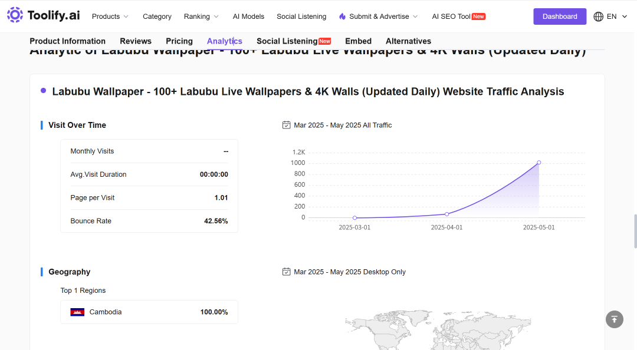Switch to the Reviews tab
Viewport: 637px width, 350px height.
(x=136, y=41)
